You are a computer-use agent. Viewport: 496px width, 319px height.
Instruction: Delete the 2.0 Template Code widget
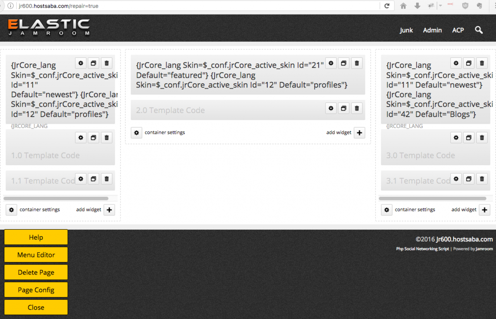pos(357,108)
